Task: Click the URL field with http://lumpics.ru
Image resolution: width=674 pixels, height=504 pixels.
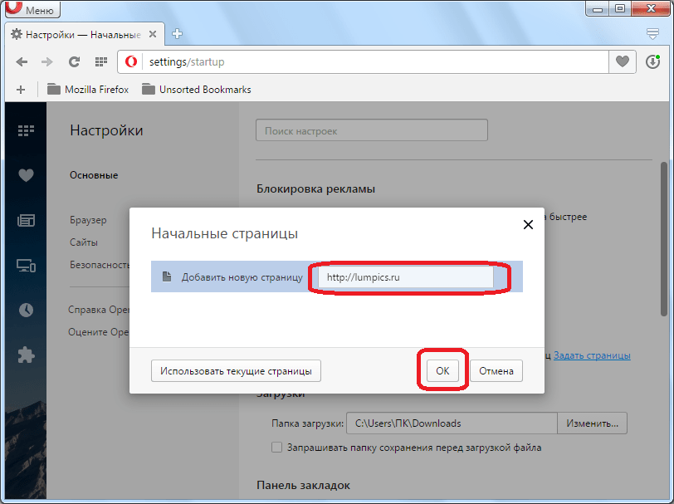Action: (406, 277)
